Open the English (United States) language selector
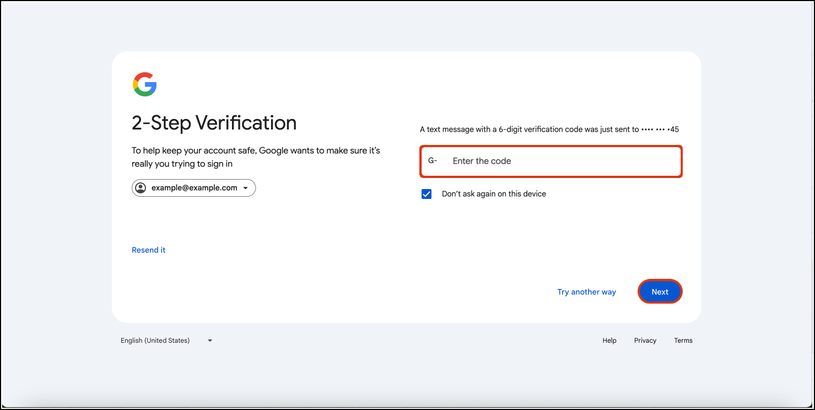 tap(155, 341)
